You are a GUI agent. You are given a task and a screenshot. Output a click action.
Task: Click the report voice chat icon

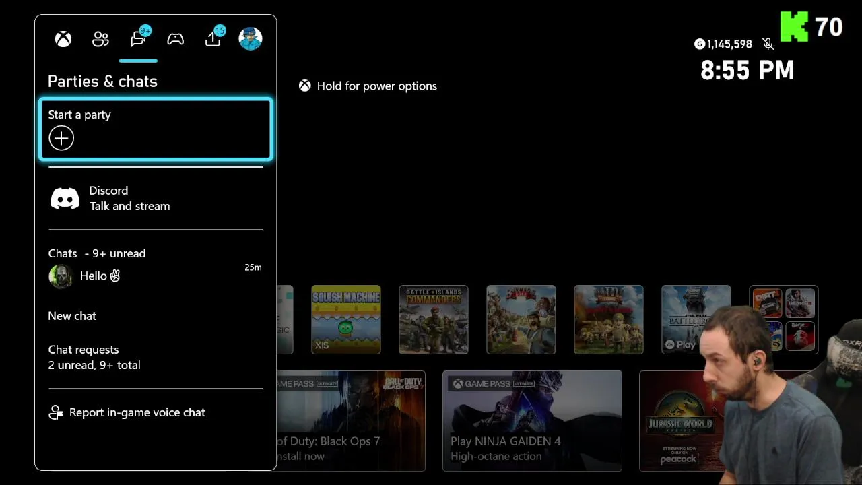point(56,412)
